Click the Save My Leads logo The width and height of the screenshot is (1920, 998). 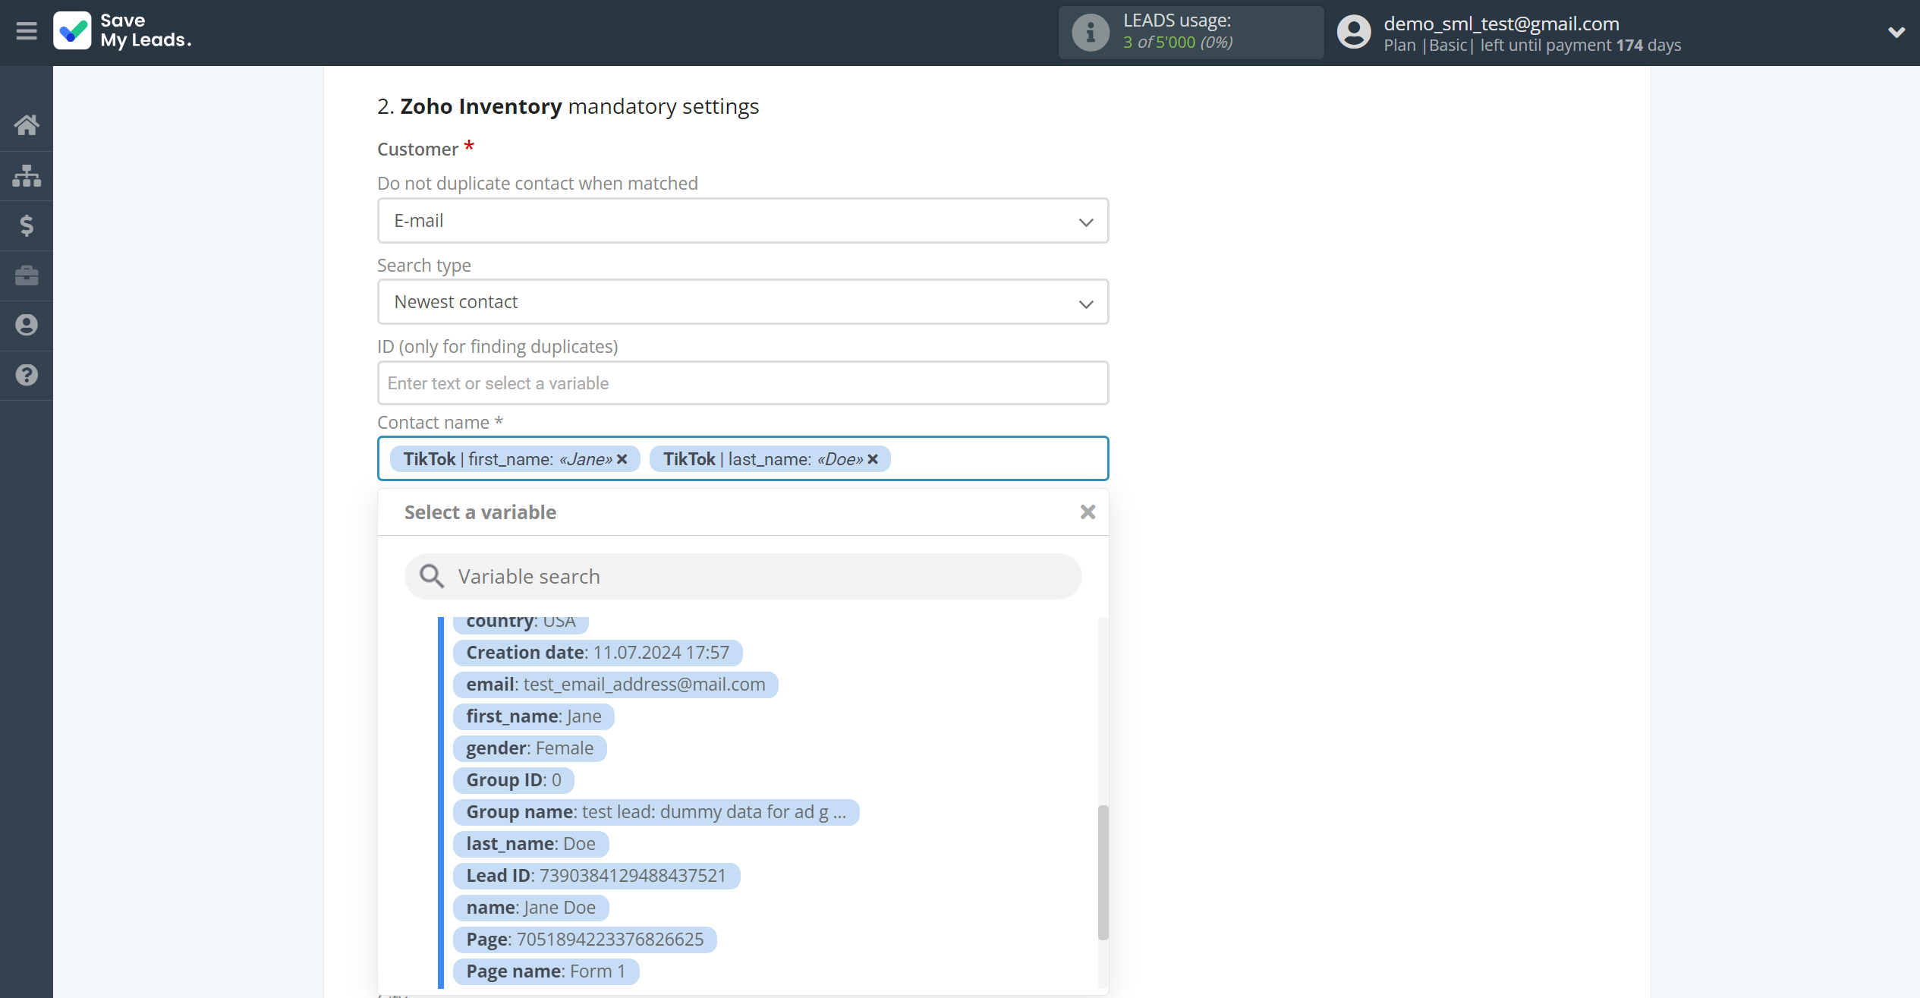(122, 31)
